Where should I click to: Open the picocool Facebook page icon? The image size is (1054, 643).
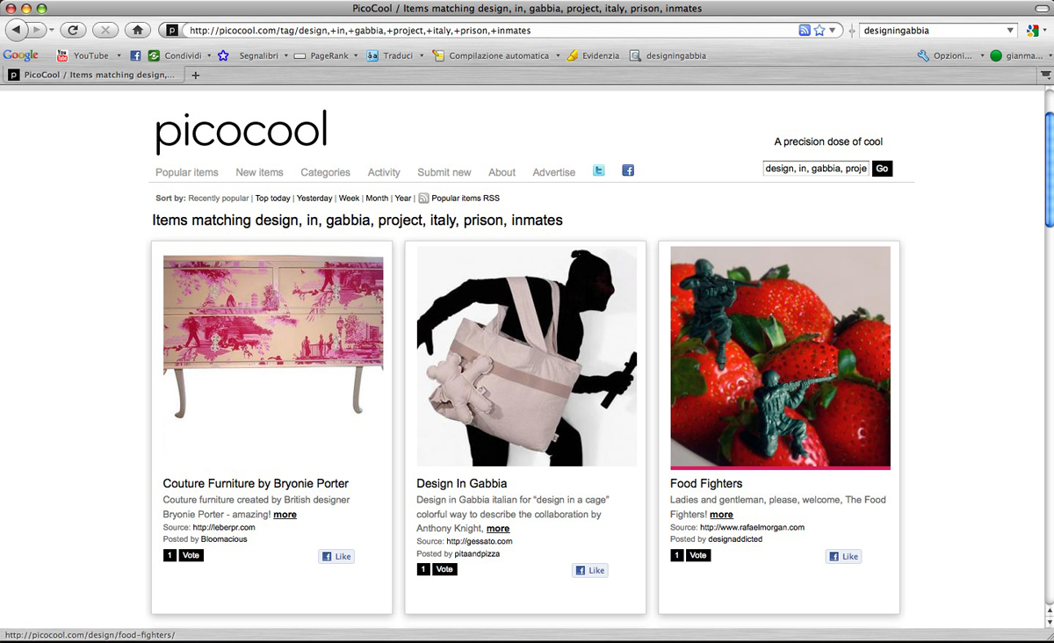coord(628,170)
